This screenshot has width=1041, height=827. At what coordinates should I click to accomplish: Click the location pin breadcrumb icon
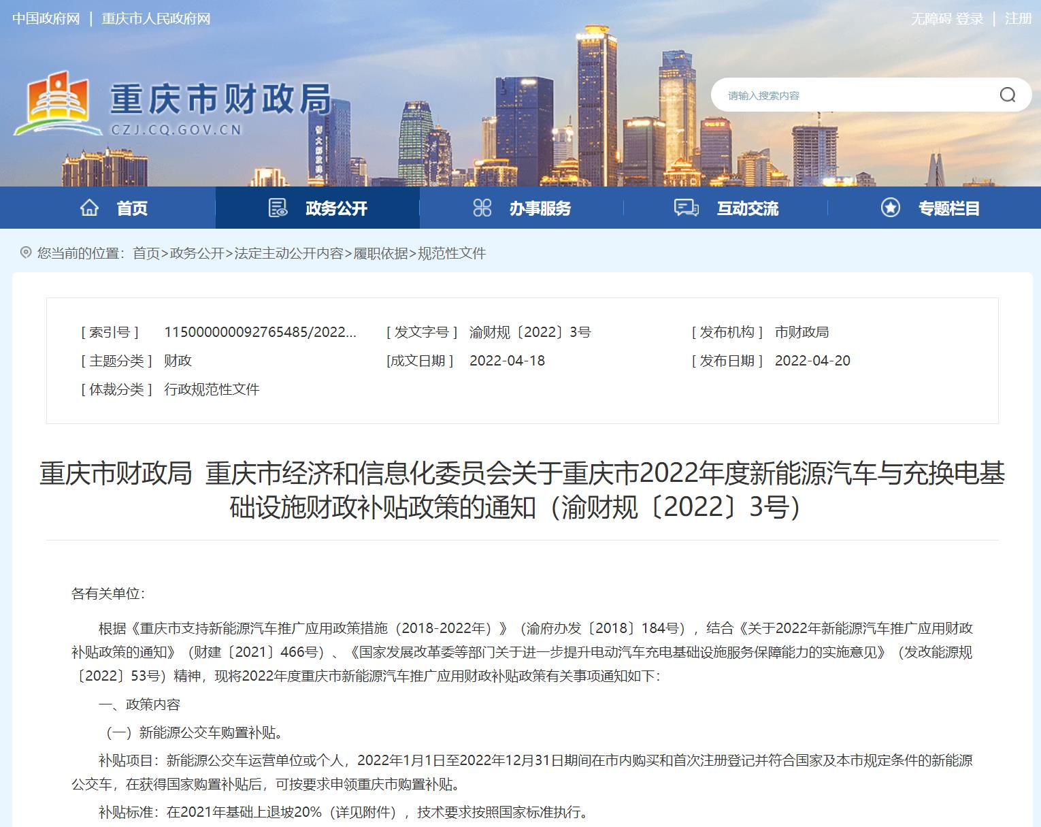[x=26, y=253]
